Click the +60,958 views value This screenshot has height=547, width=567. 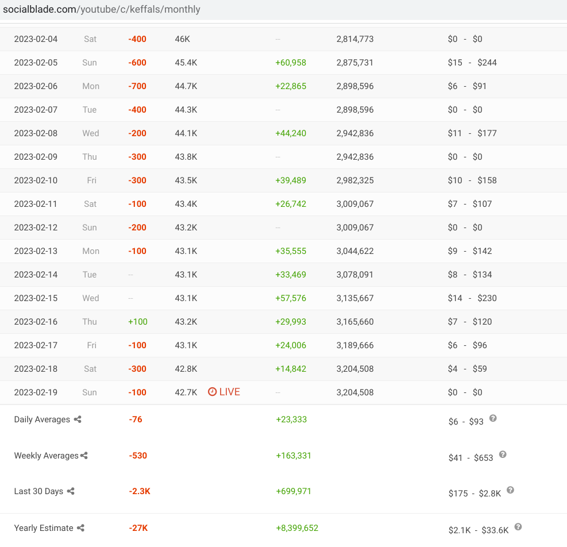tap(291, 63)
